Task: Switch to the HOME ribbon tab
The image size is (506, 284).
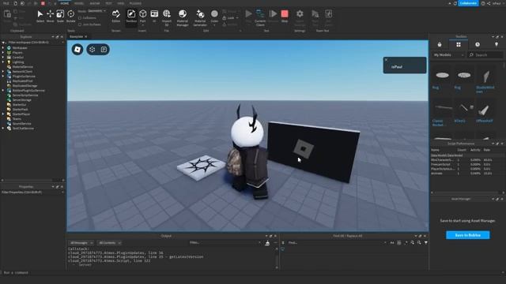Action: pyautogui.click(x=65, y=3)
